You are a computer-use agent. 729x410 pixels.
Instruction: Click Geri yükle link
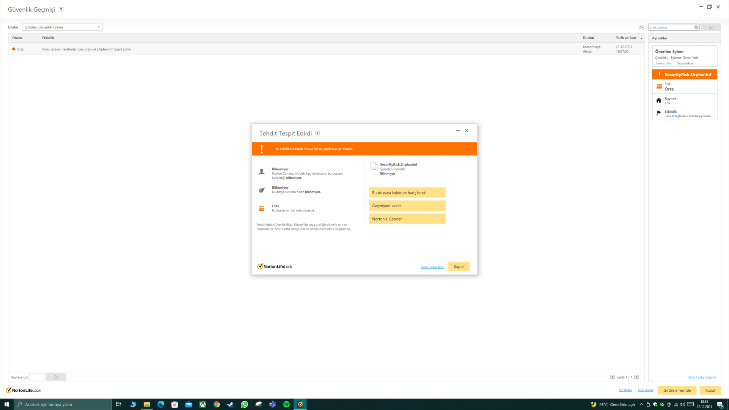click(663, 63)
